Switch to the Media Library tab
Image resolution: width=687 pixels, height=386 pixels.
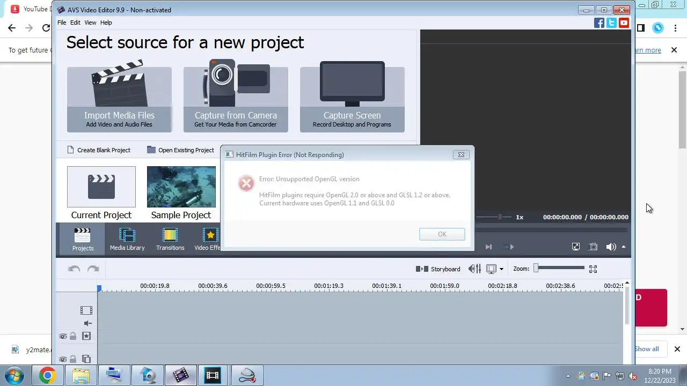(127, 239)
